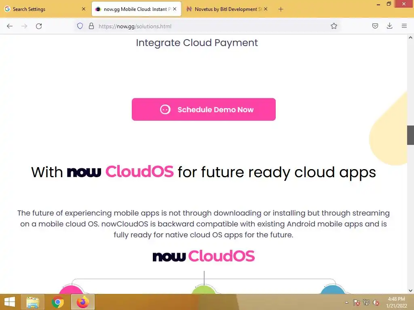This screenshot has width=414, height=310.
Task: Switch to Novetus by Bitl Development tab
Action: point(227,9)
